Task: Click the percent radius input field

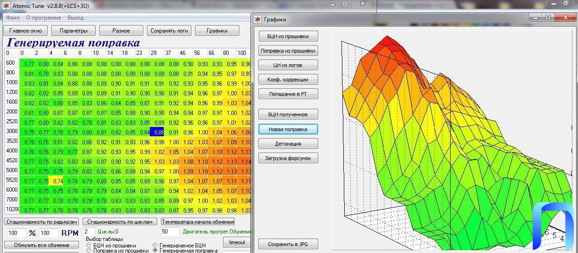Action: (x=16, y=233)
